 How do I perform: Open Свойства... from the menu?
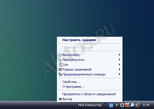coord(90,82)
